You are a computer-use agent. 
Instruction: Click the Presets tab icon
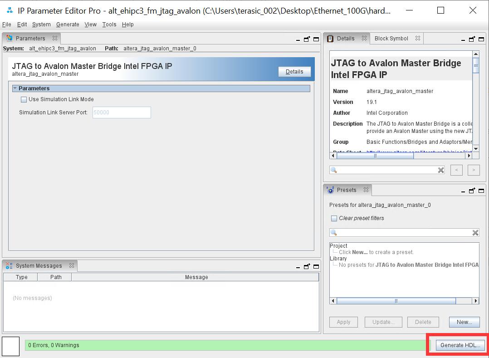330,190
